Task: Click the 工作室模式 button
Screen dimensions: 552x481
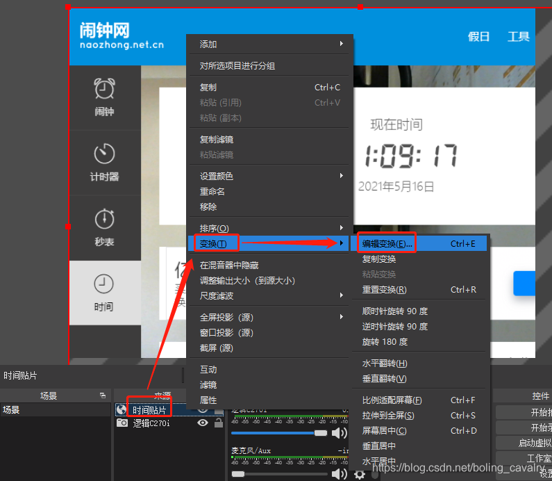Action: (x=524, y=458)
